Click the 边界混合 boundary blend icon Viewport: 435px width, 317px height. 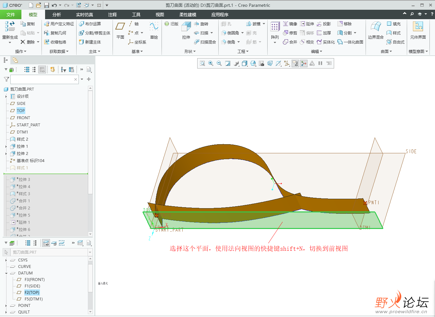point(376,27)
